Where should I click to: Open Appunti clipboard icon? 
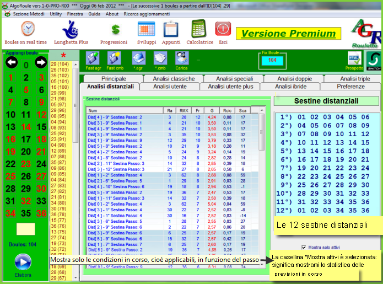coord(171,29)
